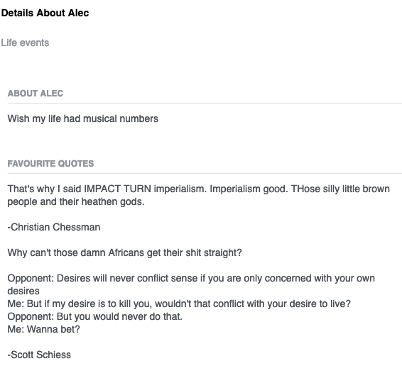Click the 'people and their heathen gods.' line
The height and width of the screenshot is (378, 402).
[x=76, y=201]
